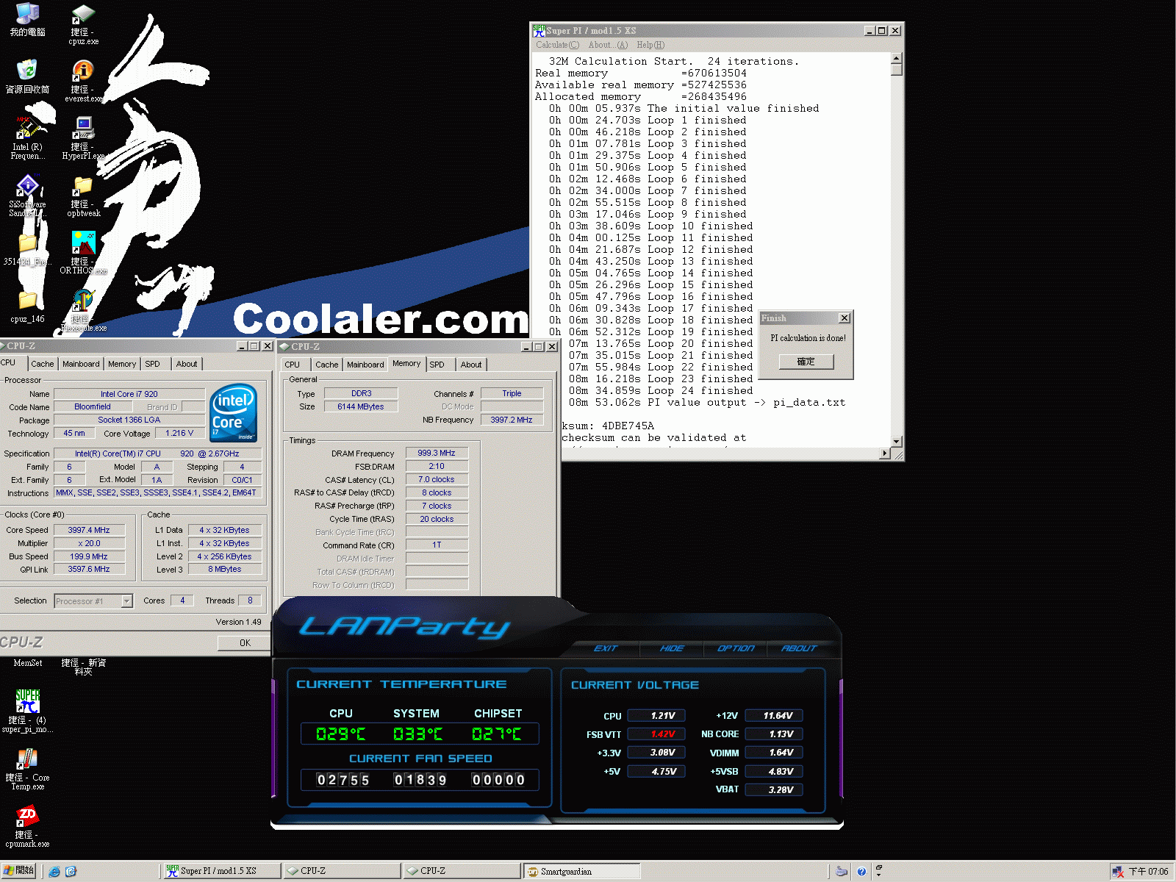Switch to Smartguardian taskbar button

582,871
